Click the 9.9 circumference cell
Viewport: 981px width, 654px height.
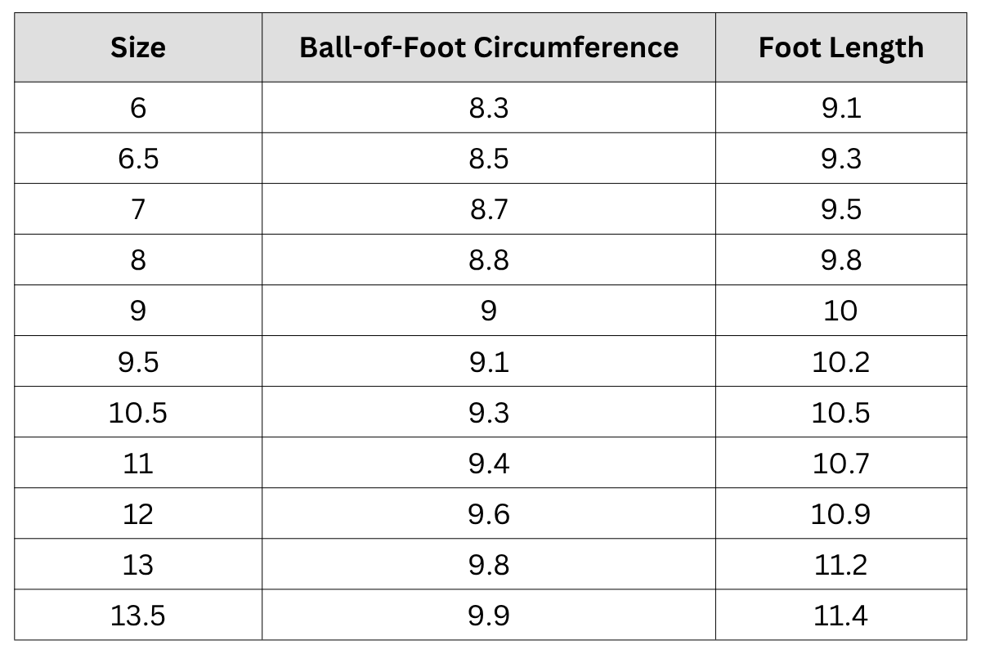point(488,615)
